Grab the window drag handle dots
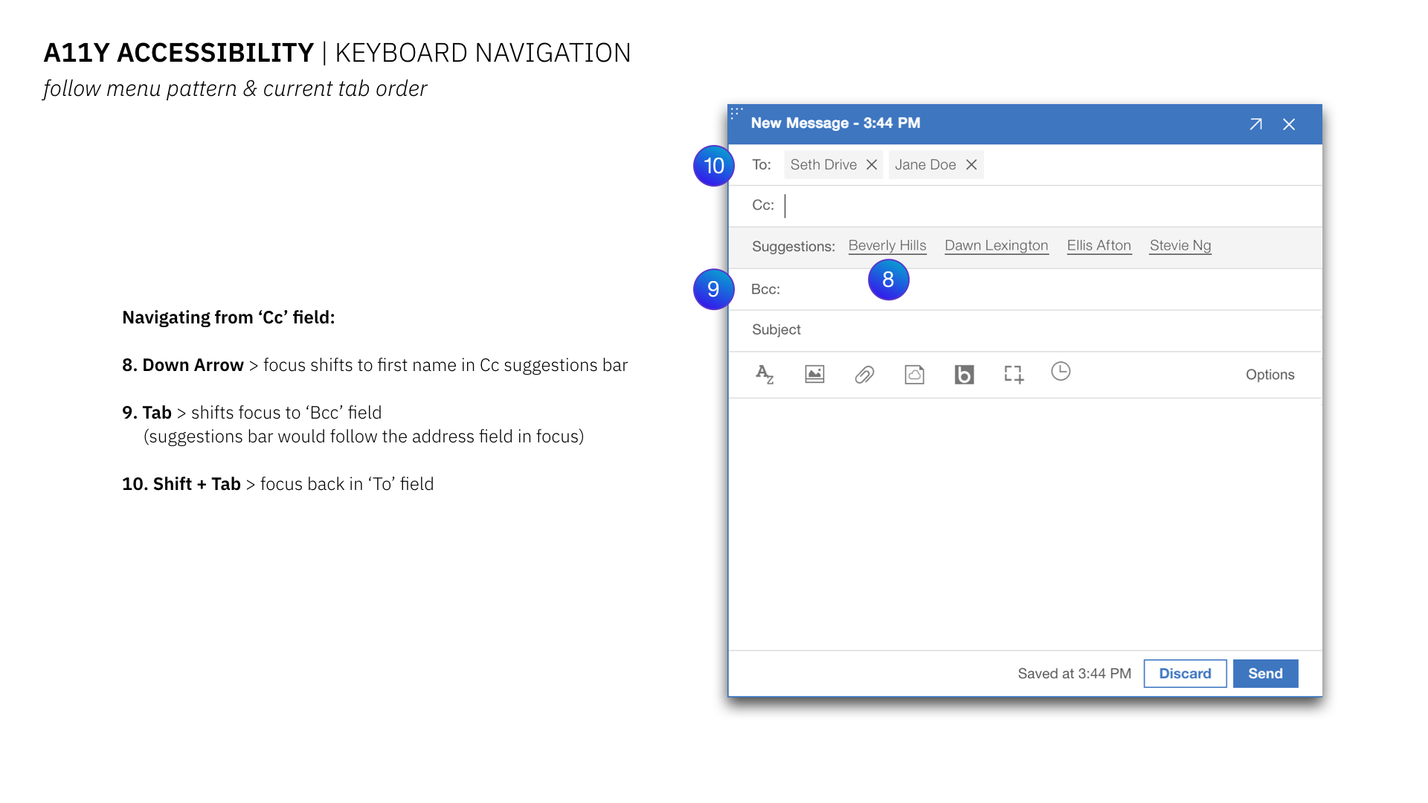1428x803 pixels. coord(736,112)
